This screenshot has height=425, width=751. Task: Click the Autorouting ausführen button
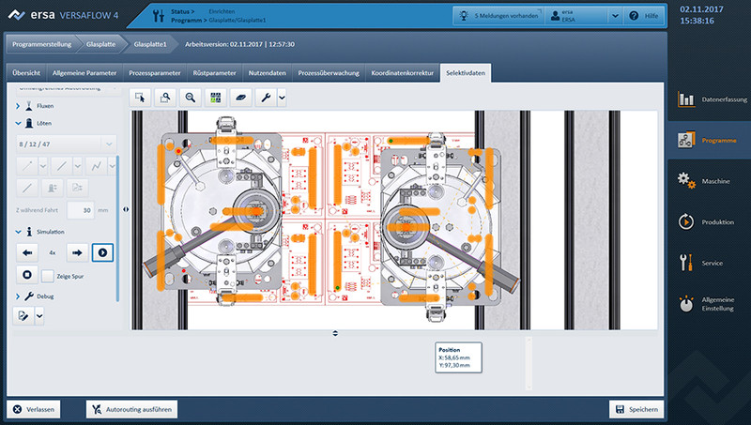coord(131,409)
